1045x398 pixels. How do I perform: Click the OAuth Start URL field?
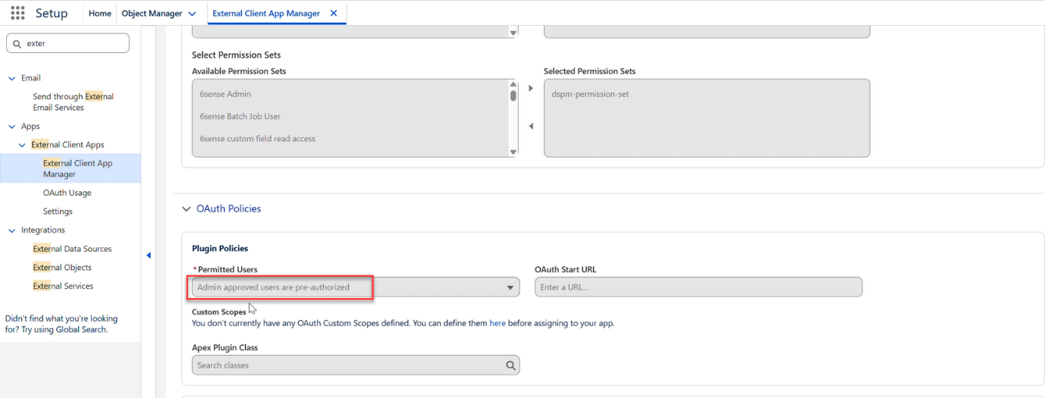pyautogui.click(x=698, y=287)
